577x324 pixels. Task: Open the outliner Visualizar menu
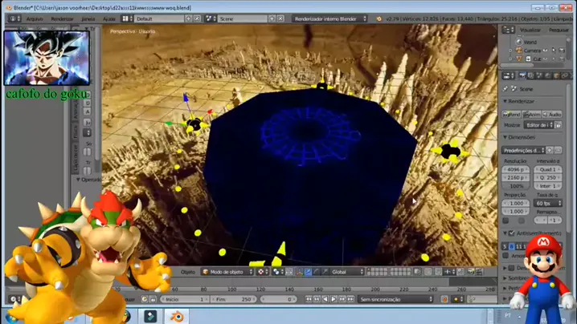(x=530, y=30)
